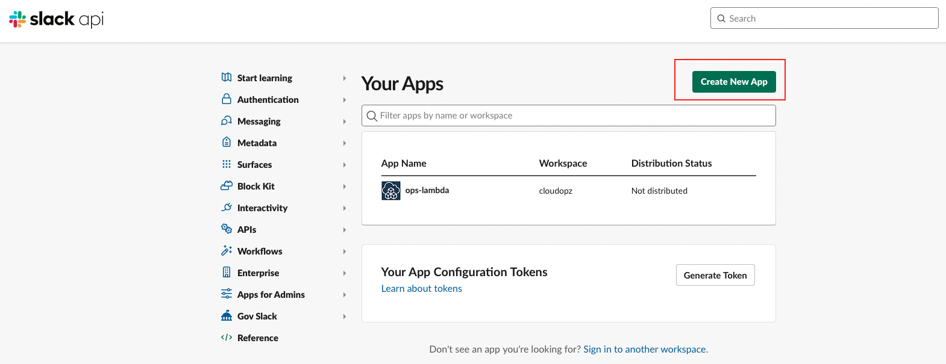The width and height of the screenshot is (946, 364).
Task: Click the Distribution Status column header
Action: coord(671,163)
